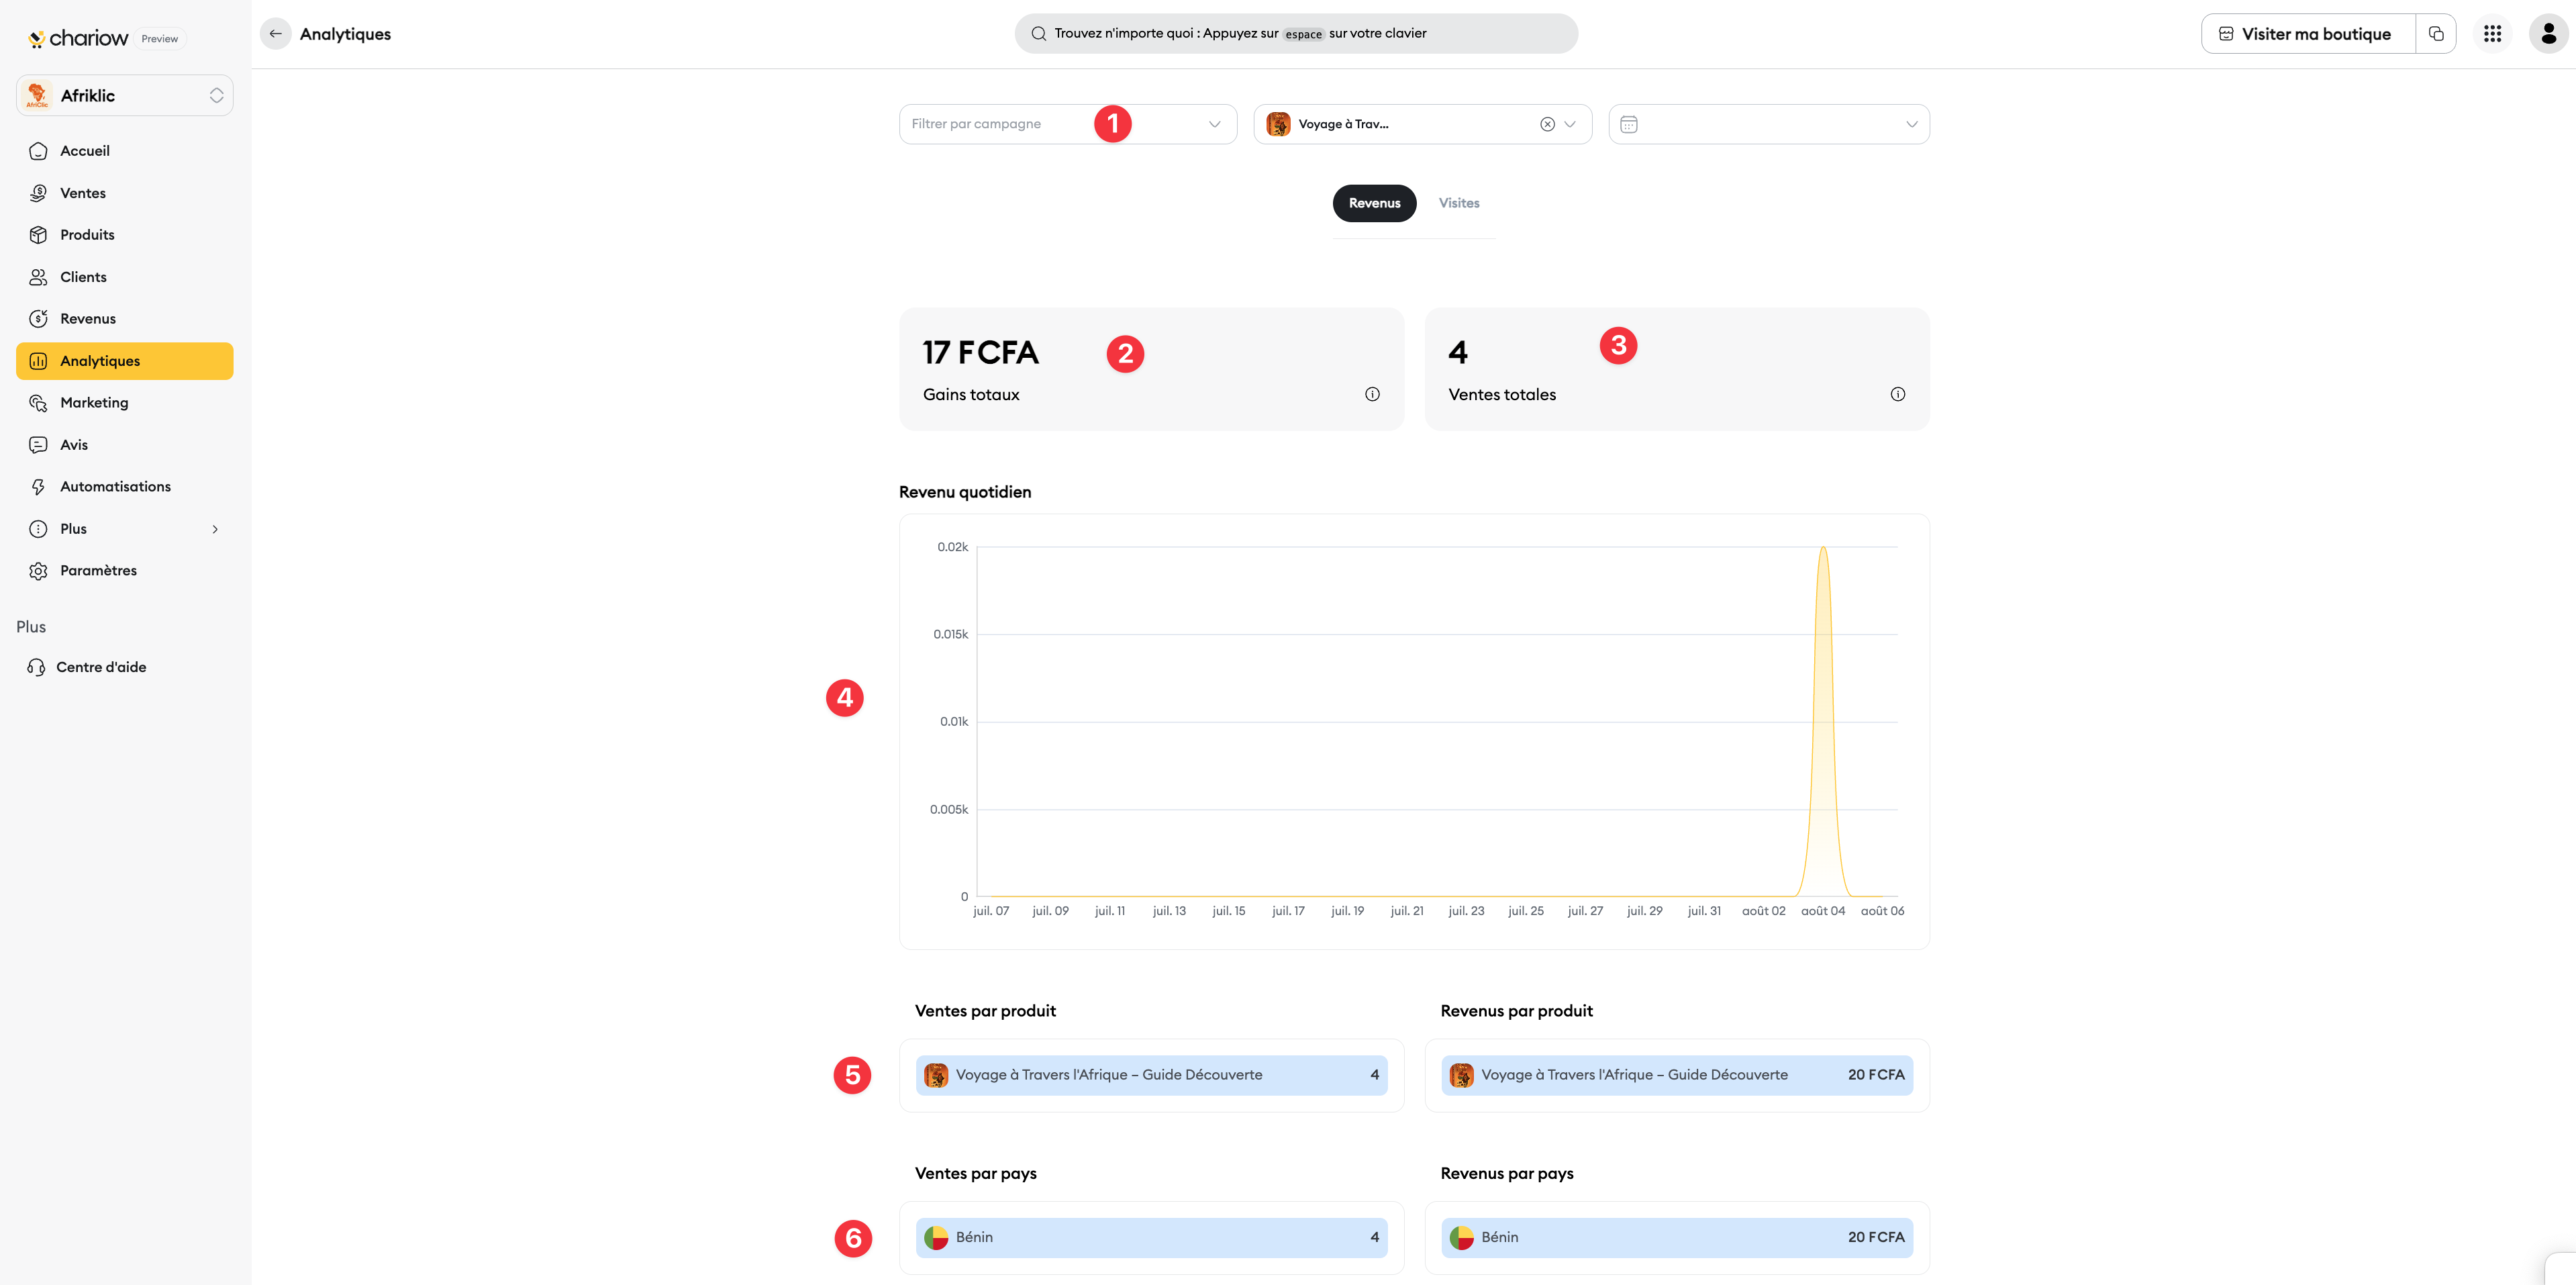The height and width of the screenshot is (1285, 2576).
Task: Click the Chariow logo
Action: click(78, 38)
